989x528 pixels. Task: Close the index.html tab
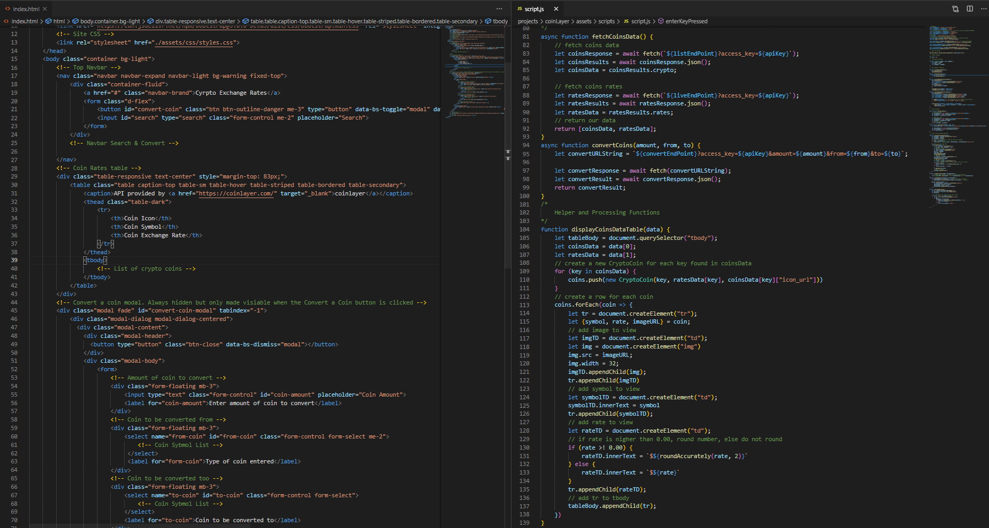(x=45, y=9)
